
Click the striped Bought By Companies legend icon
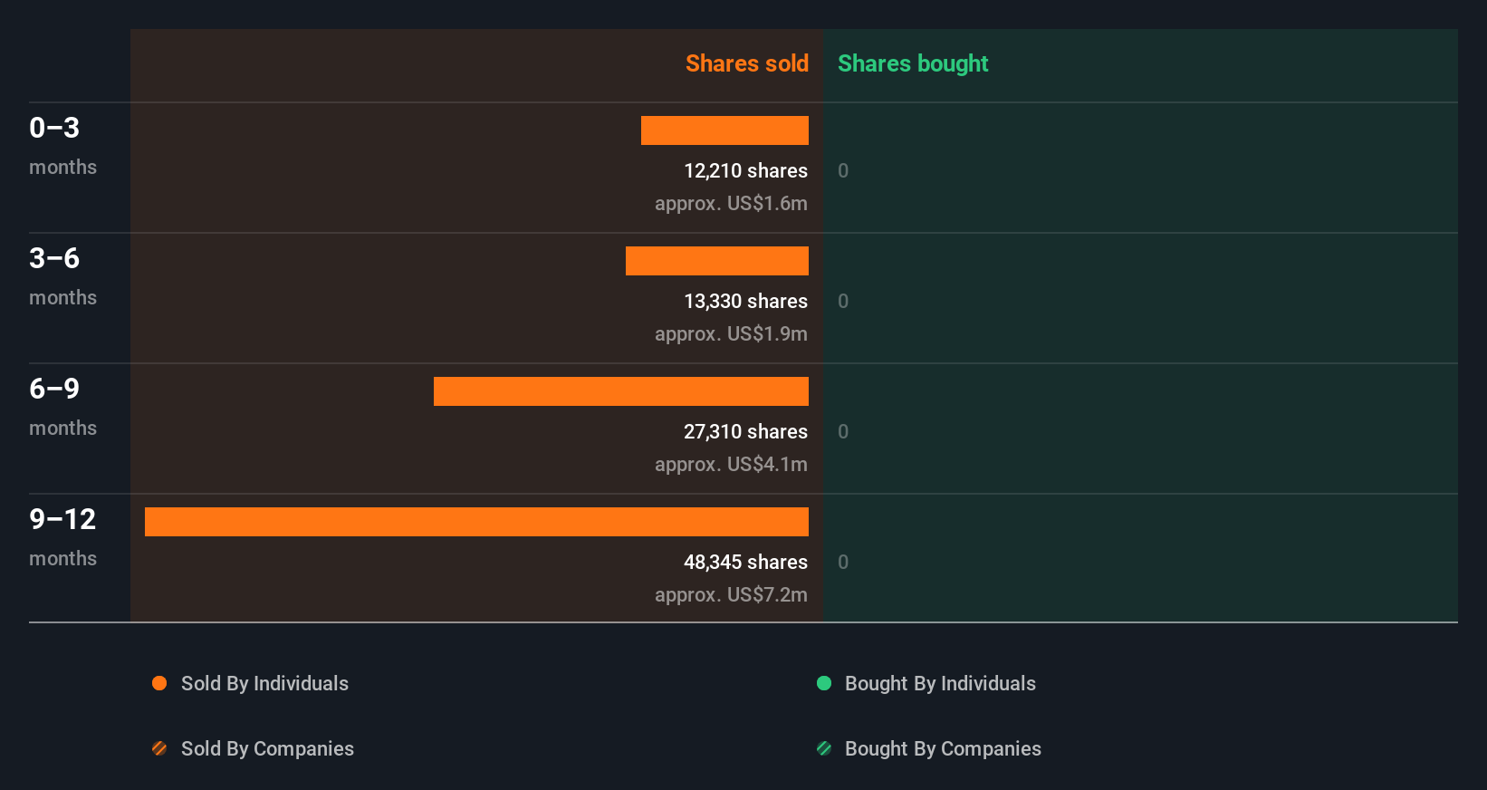coord(824,748)
